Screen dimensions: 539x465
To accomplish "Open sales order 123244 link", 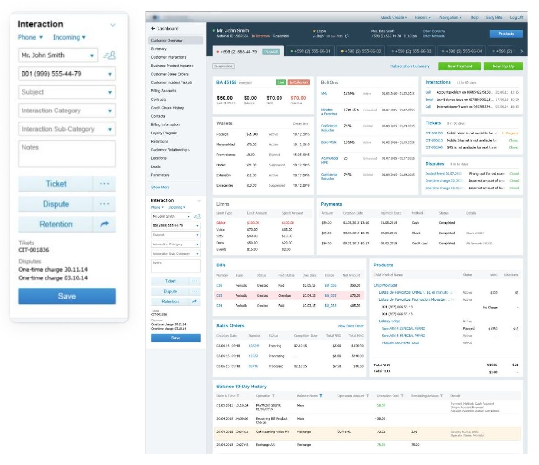I will 254,346.
